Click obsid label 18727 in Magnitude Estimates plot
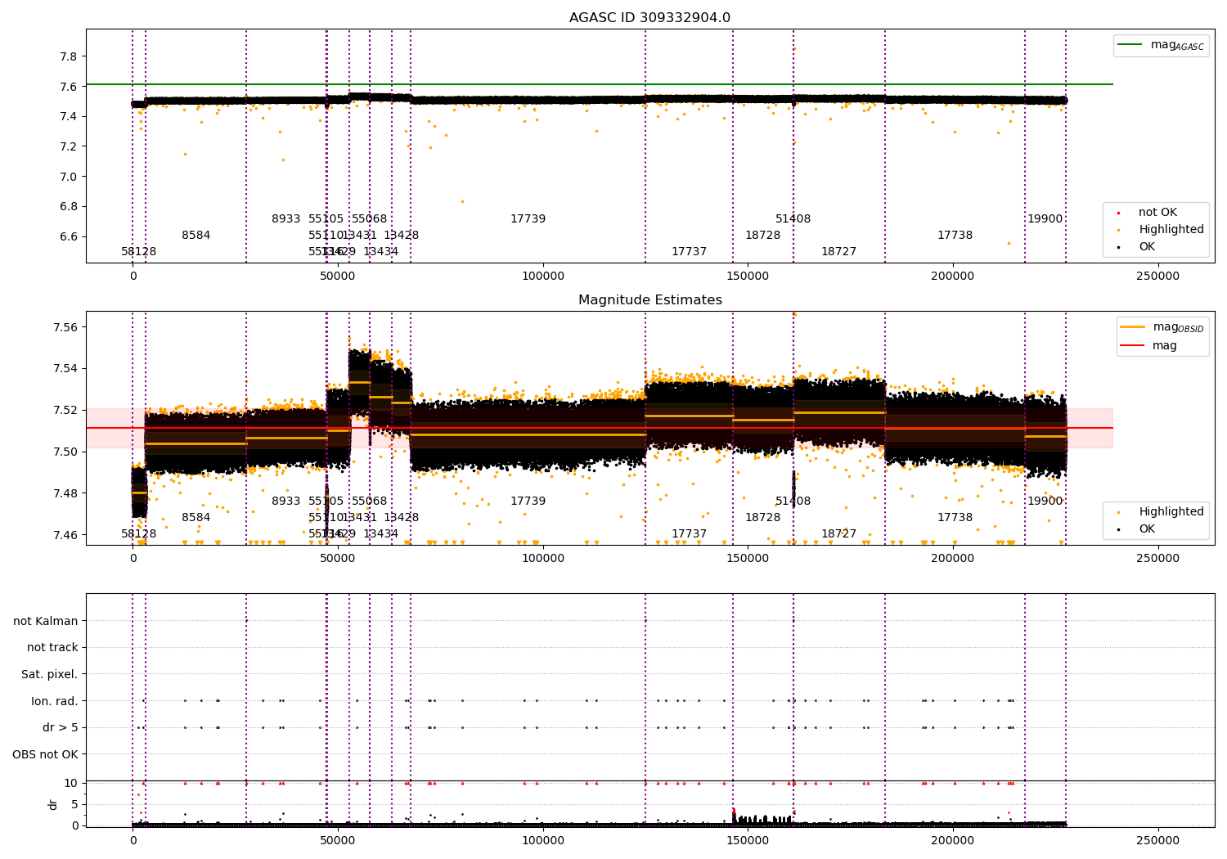The height and width of the screenshot is (859, 1227). pyautogui.click(x=839, y=534)
